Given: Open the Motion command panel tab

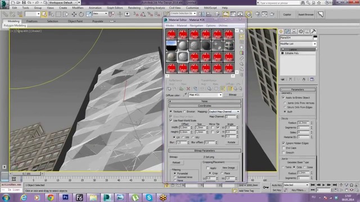Looking at the screenshot, I should (x=300, y=31).
